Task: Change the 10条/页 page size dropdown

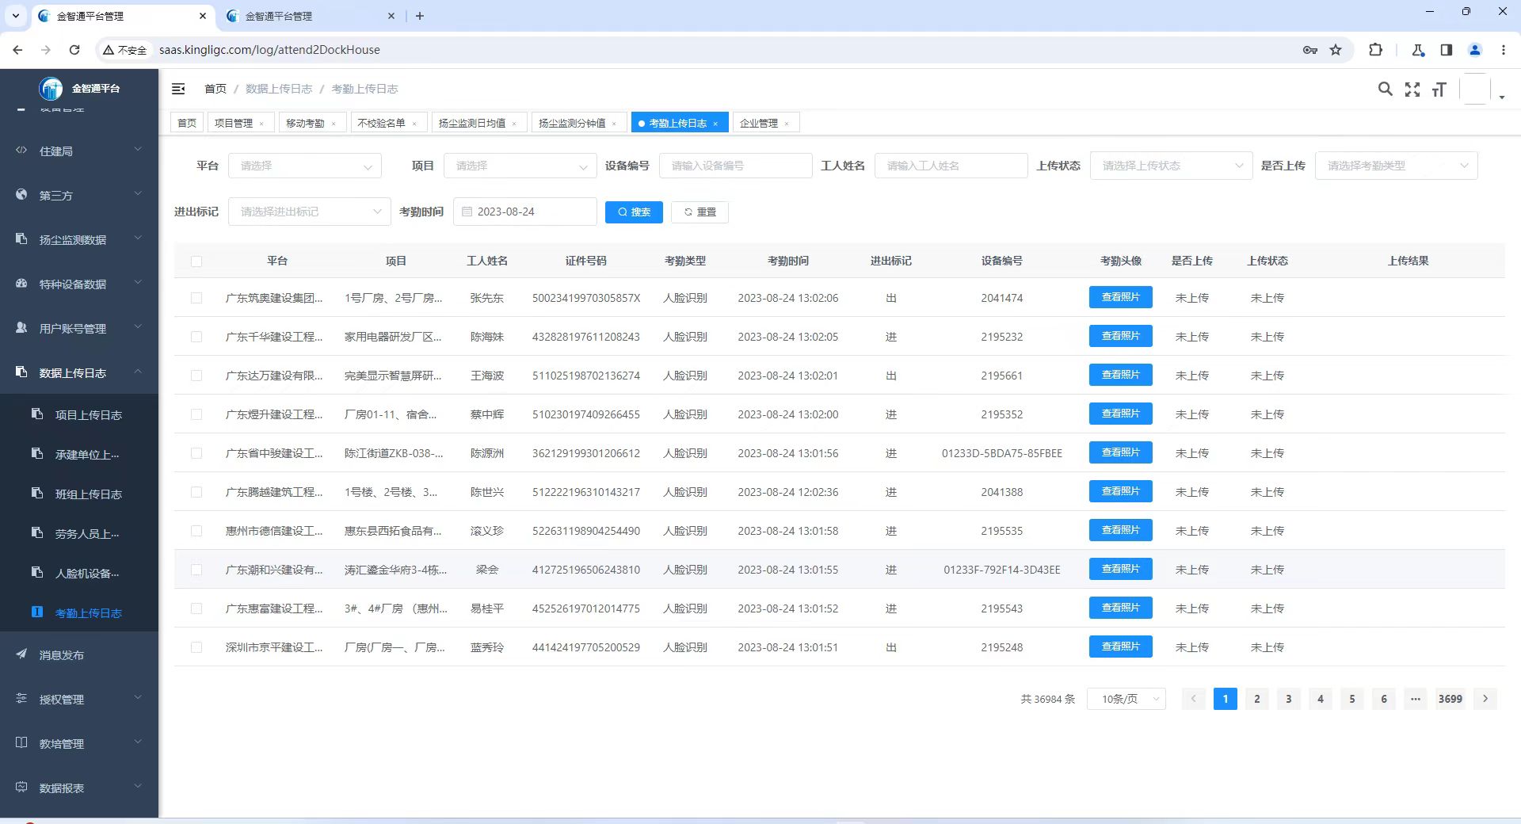Action: 1126,699
